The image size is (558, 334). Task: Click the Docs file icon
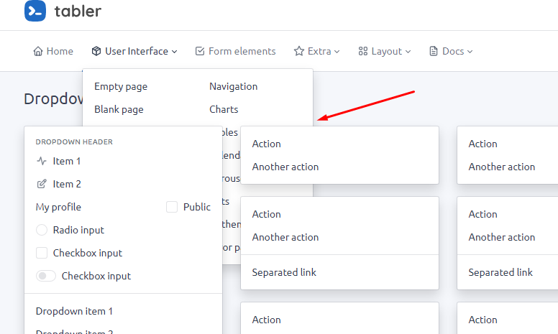(x=434, y=51)
